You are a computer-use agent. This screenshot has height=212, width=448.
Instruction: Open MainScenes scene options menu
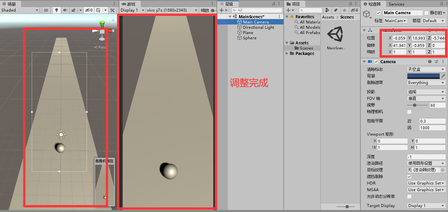coord(279,17)
